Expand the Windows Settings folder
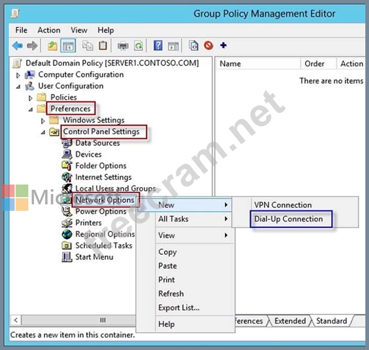Image resolution: width=369 pixels, height=350 pixels. tap(43, 121)
